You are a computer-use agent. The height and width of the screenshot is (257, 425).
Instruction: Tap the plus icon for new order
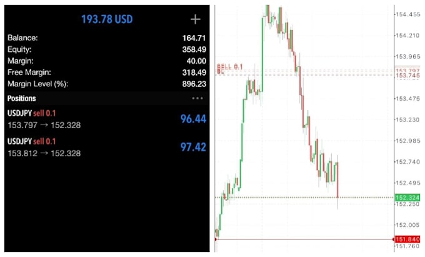pyautogui.click(x=195, y=19)
